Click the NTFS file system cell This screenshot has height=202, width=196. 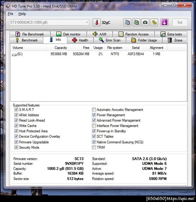[x=115, y=54]
